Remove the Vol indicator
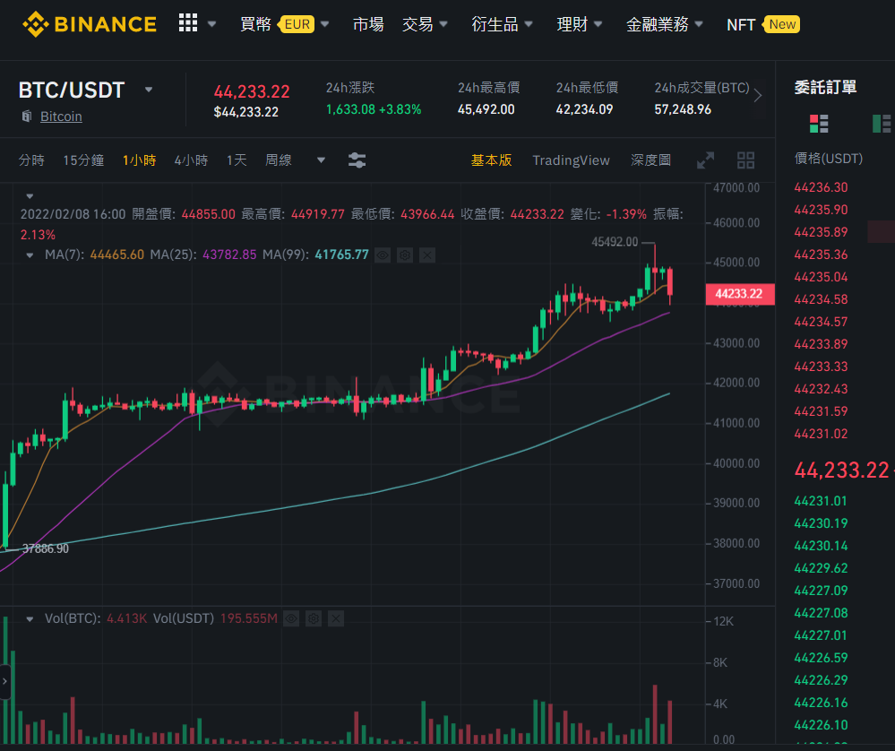Image resolution: width=895 pixels, height=751 pixels. [336, 618]
